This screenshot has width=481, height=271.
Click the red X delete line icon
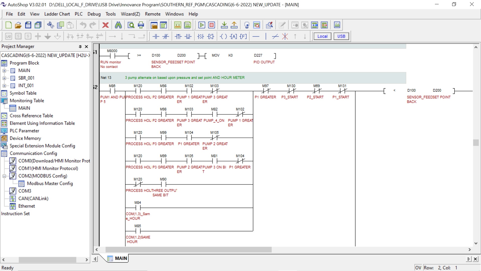tap(285, 36)
